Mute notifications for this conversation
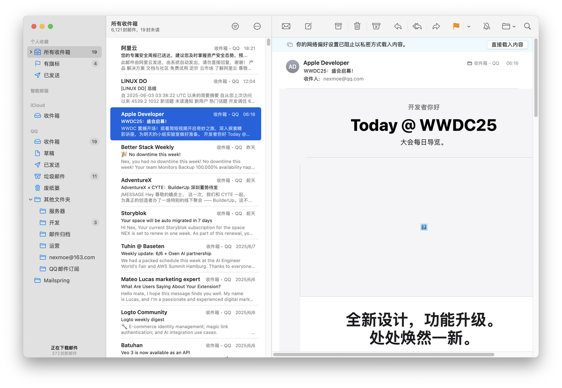The image size is (562, 388). 486,26
